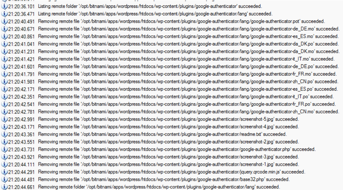This screenshot has width=343, height=190.
Task: Select the screenshot-5.jpg removal log entry
Action: [150, 119]
